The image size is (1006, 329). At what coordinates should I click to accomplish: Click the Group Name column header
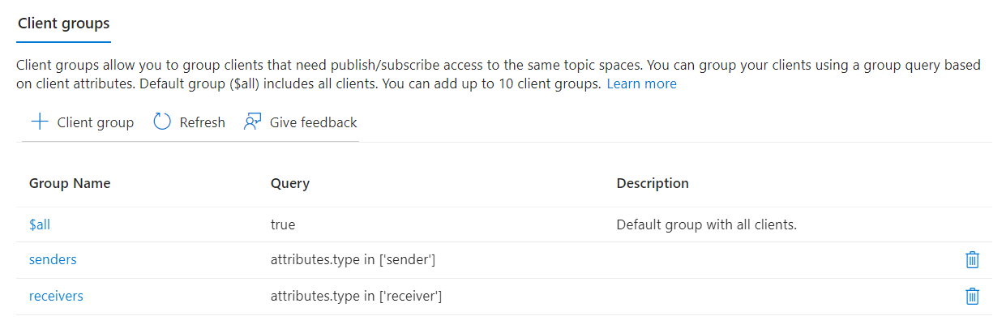(70, 183)
